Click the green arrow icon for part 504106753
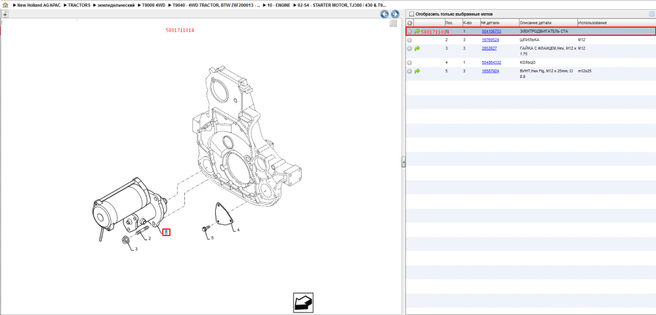656x315 pixels. 417,31
